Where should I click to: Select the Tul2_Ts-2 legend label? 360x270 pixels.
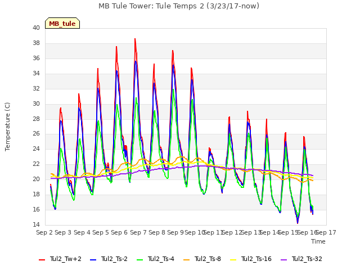(x=114, y=259)
